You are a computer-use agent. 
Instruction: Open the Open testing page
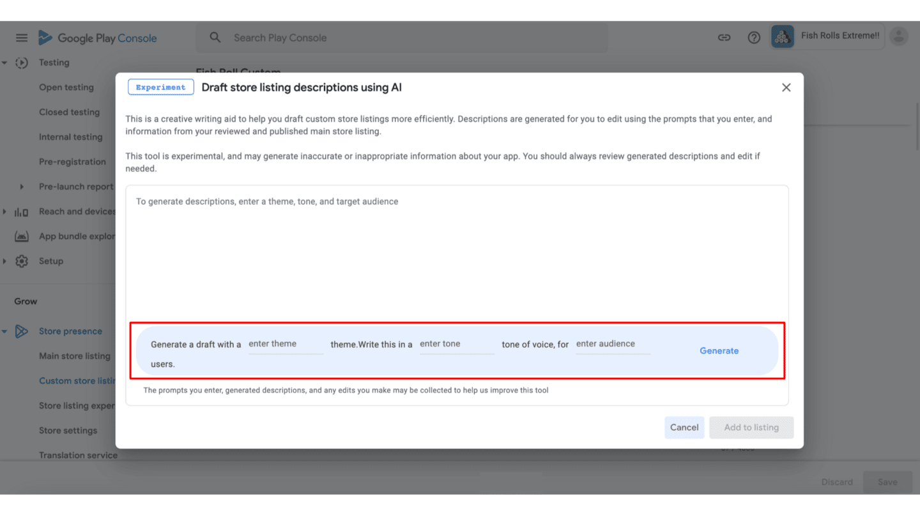point(66,87)
